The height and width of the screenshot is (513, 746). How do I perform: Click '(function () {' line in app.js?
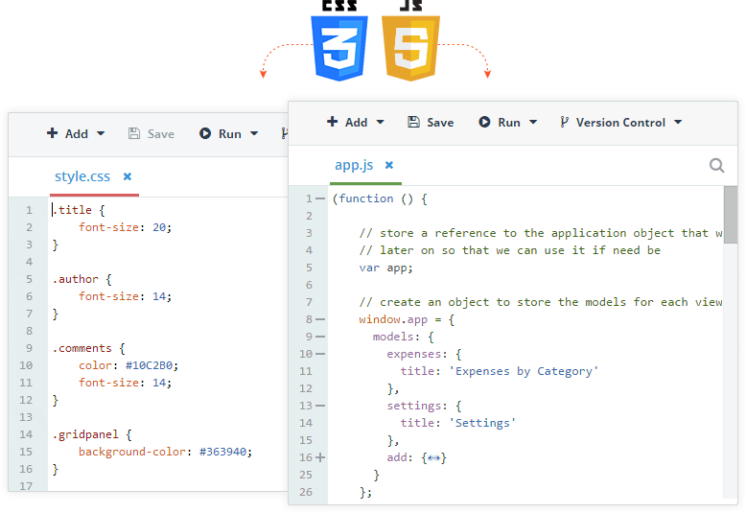point(380,198)
